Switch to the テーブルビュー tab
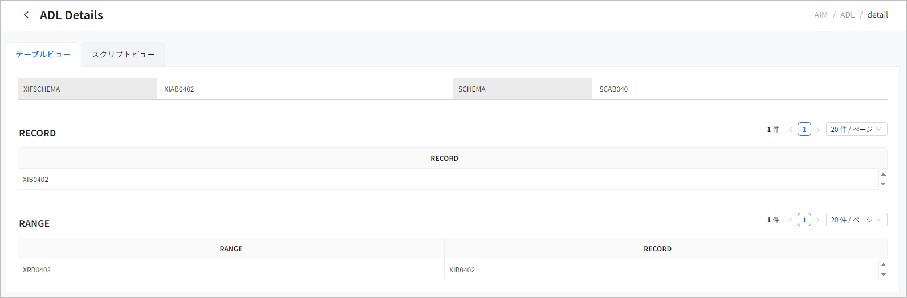The height and width of the screenshot is (298, 907). click(43, 55)
